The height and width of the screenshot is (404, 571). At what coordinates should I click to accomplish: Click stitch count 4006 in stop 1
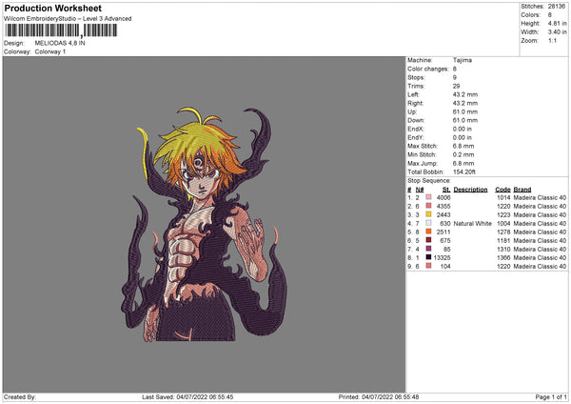pyautogui.click(x=443, y=197)
